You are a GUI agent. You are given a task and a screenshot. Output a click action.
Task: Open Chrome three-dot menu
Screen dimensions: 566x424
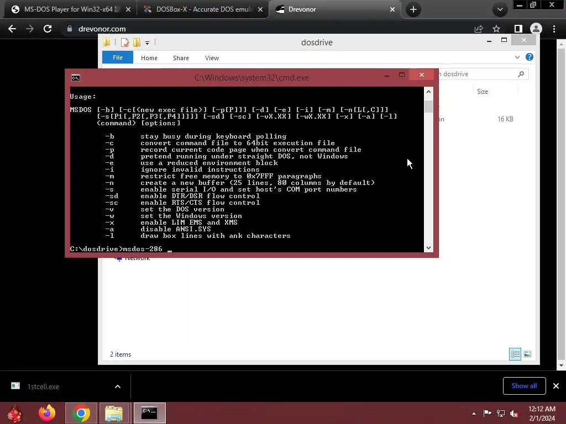pos(554,29)
